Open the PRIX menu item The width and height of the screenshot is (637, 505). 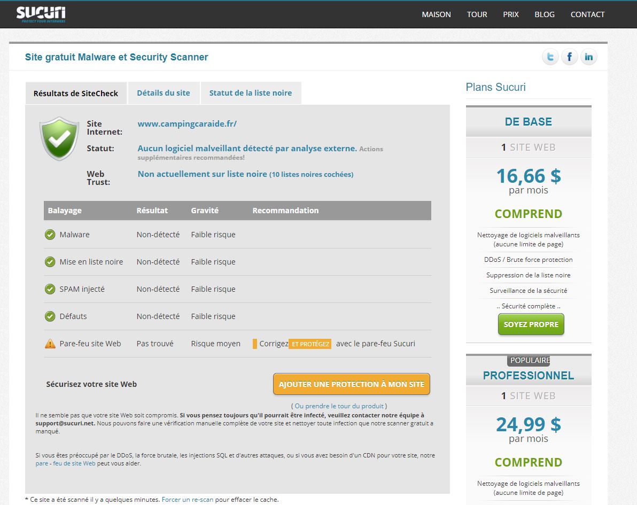tap(511, 14)
